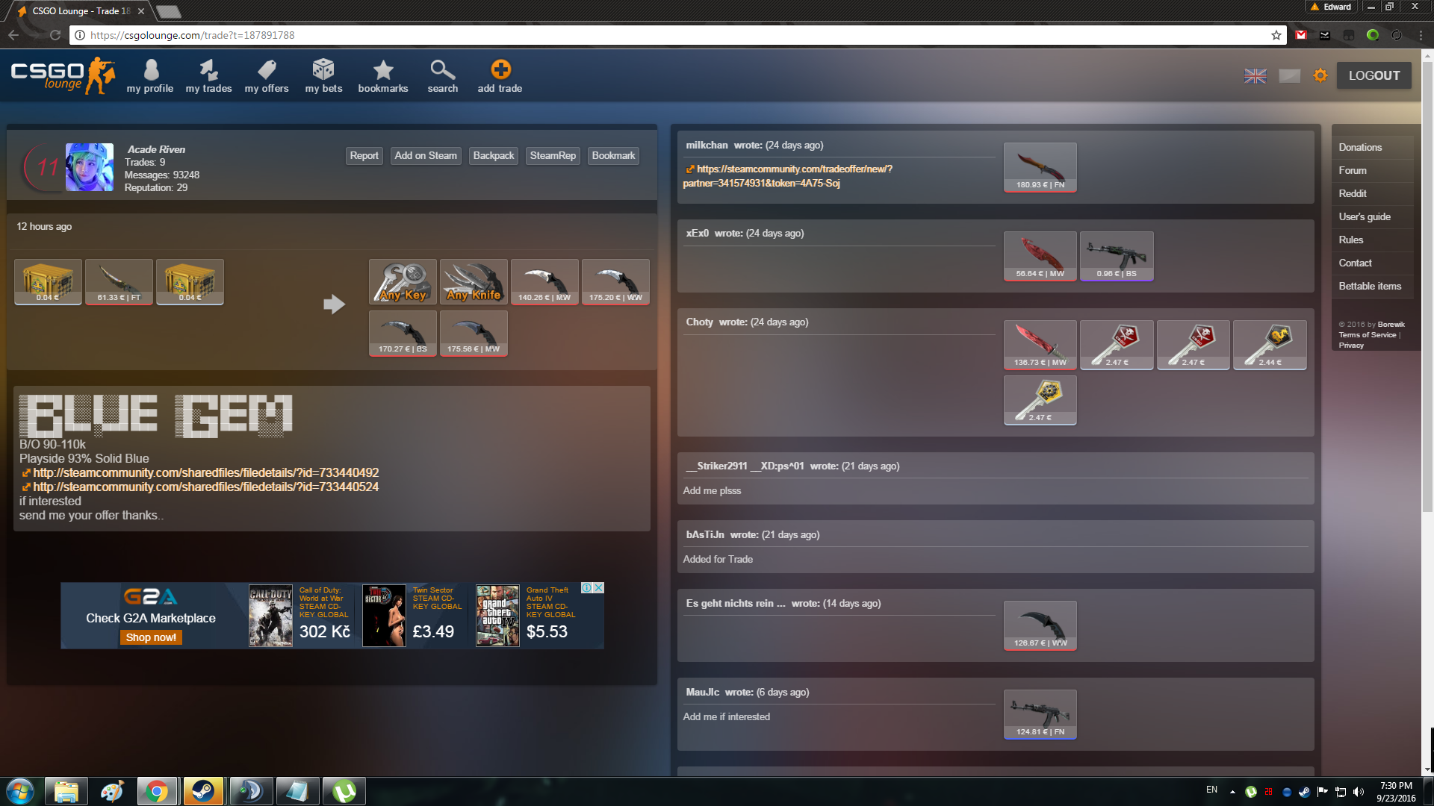
Task: Click the 126.67 € WW karambit offer
Action: tap(1040, 625)
